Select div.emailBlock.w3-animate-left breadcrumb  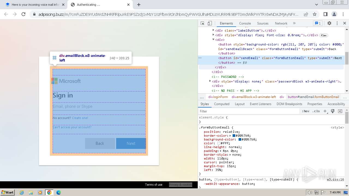tap(254, 97)
